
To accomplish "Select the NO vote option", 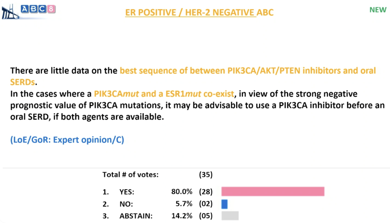I will [126, 204].
